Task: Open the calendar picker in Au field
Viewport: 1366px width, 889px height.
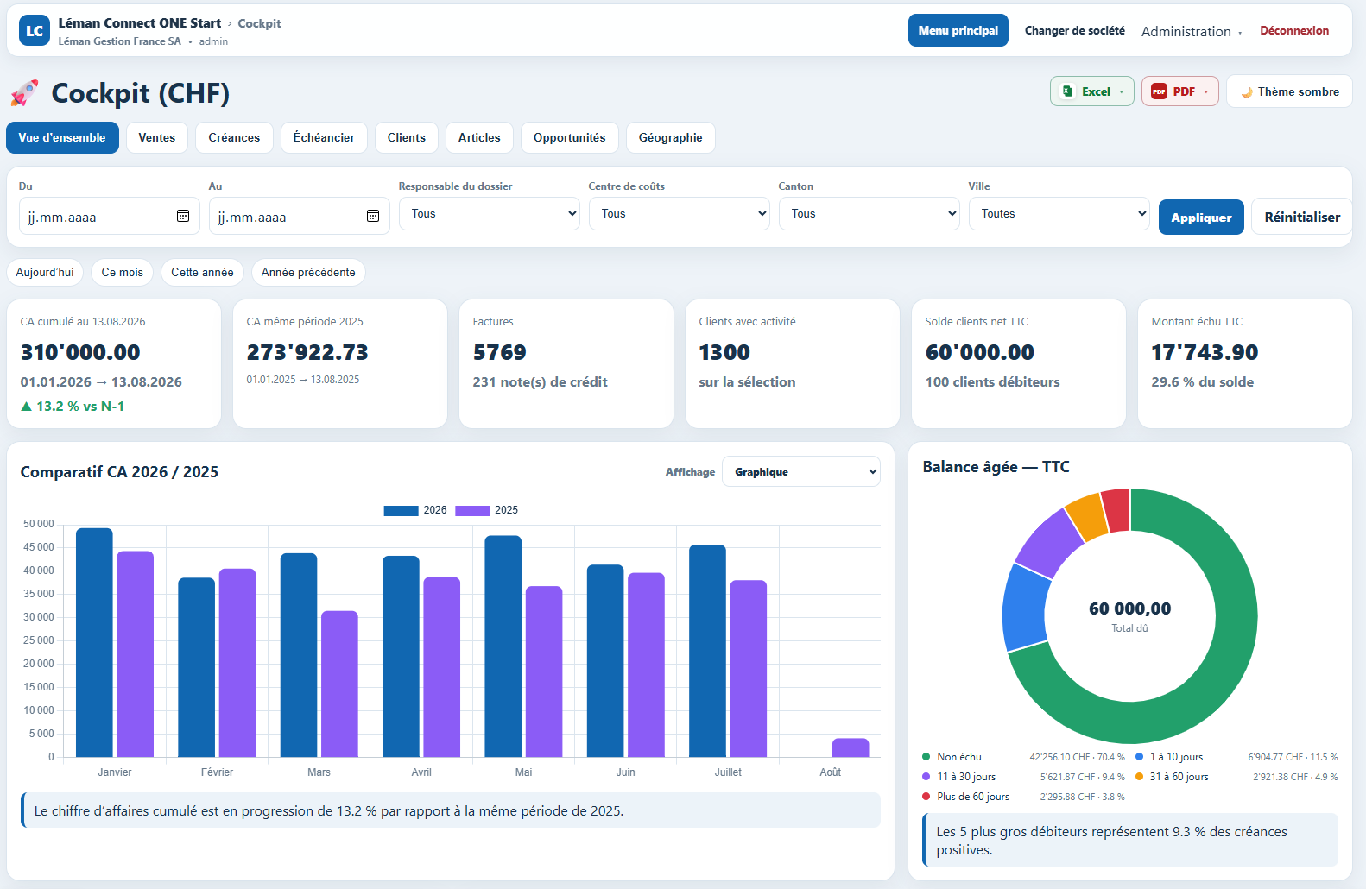Action: (x=373, y=216)
